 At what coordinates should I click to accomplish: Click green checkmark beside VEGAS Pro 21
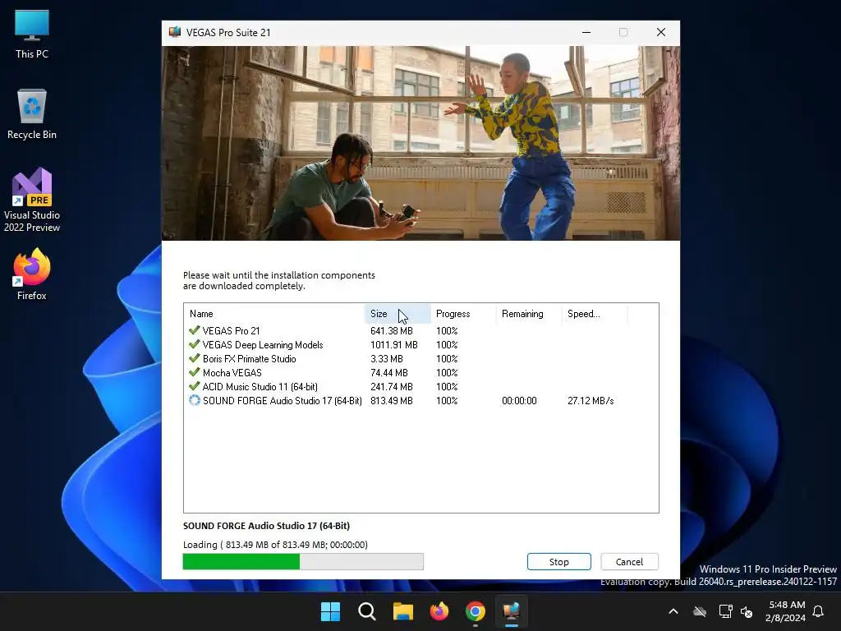point(194,330)
